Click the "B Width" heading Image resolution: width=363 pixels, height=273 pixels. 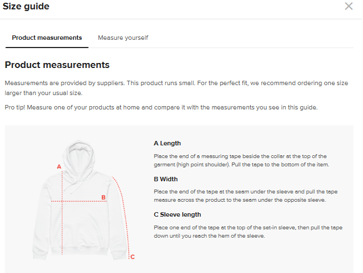(x=165, y=179)
